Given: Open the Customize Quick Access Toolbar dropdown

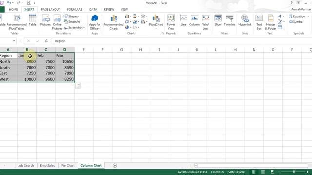Looking at the screenshot, I should point(34,3).
